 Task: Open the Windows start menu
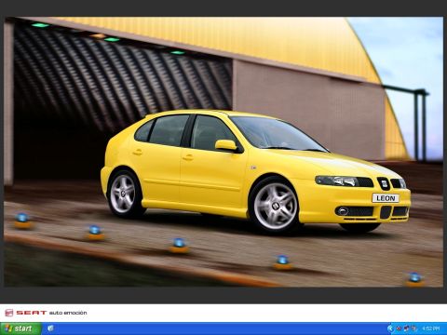[x=20, y=328]
